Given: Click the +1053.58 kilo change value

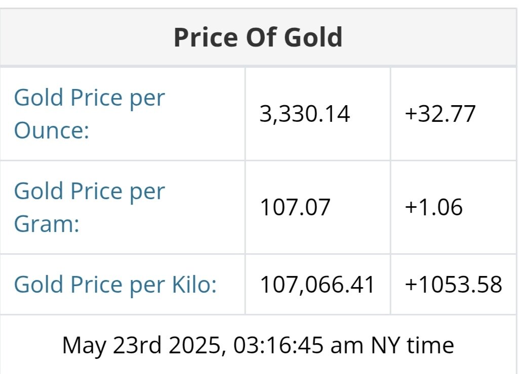Looking at the screenshot, I should tap(453, 285).
